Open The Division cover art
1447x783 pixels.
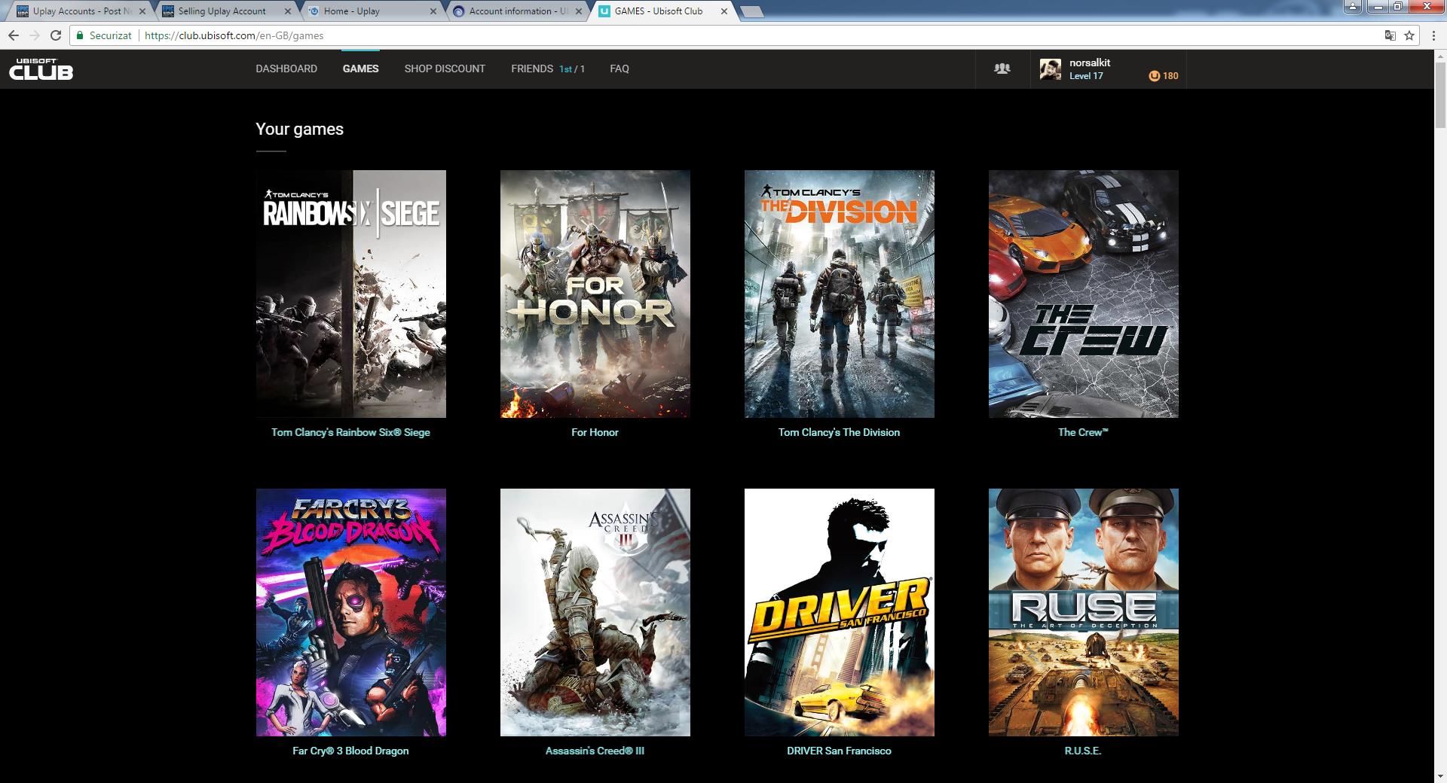[840, 294]
